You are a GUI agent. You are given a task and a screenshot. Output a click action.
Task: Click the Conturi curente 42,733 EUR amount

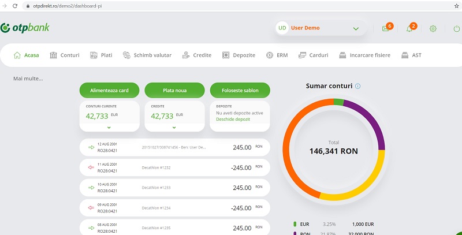102,115
